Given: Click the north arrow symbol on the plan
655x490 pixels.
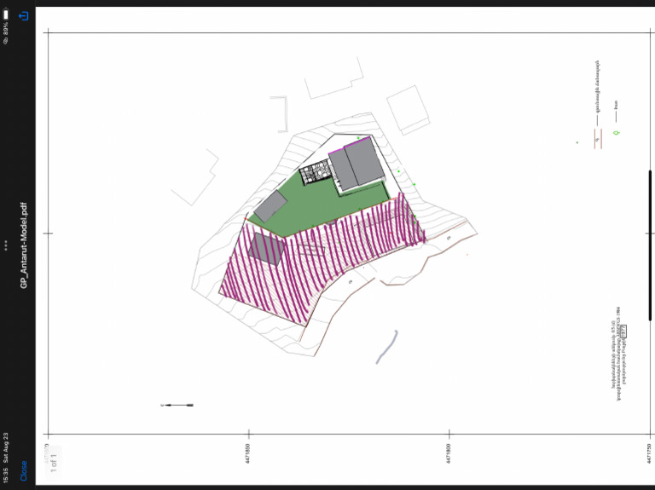Looking at the screenshot, I should (x=177, y=405).
